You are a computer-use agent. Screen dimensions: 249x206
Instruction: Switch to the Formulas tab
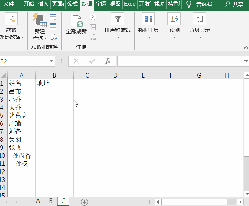click(73, 3)
